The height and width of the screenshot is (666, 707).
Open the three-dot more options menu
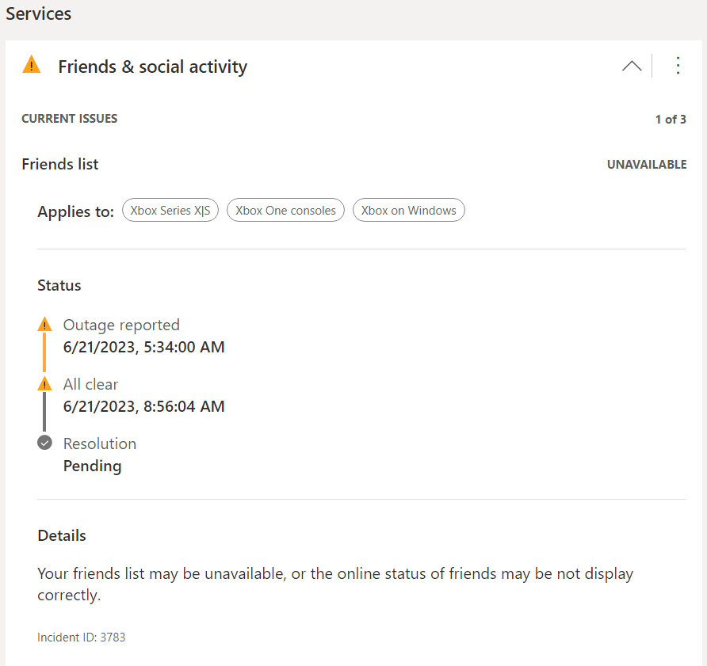[677, 66]
